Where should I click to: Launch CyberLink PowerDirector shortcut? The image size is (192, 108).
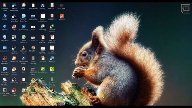14,7
